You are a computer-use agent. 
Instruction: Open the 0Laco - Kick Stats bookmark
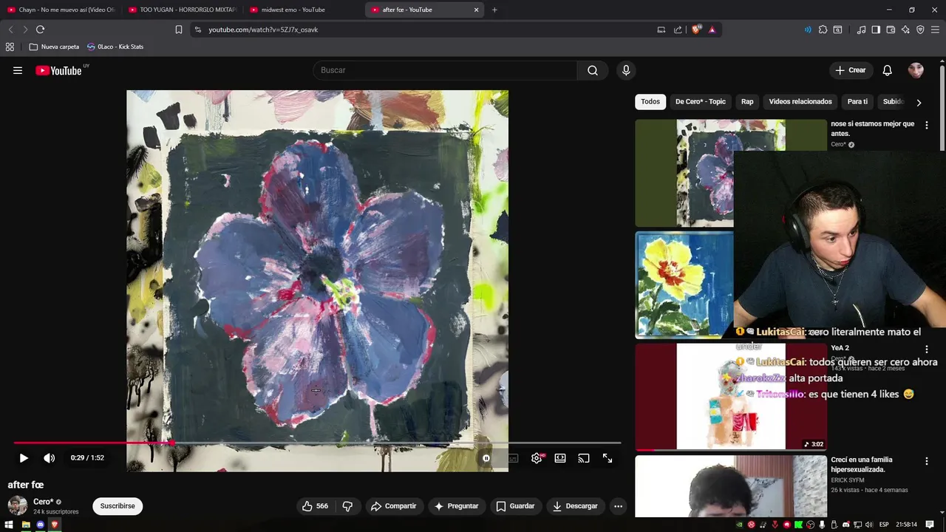pos(115,47)
